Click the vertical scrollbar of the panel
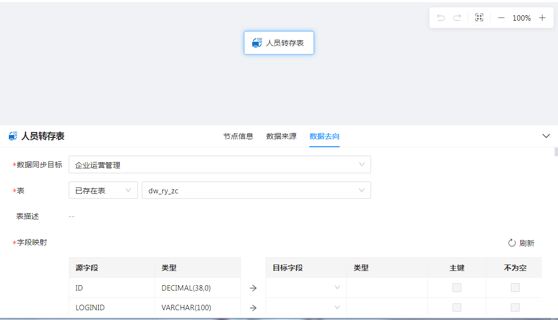 click(556, 152)
